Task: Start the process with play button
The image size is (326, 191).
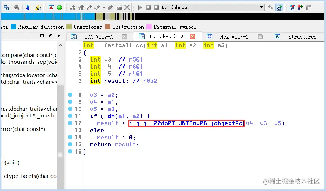Action: click(140, 8)
